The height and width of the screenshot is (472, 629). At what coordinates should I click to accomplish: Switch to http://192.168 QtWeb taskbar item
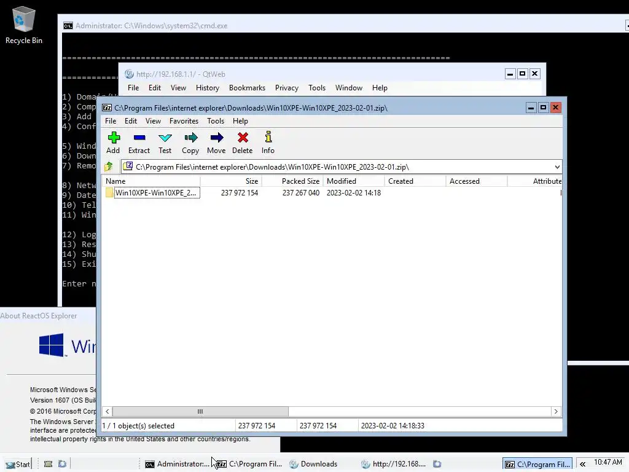(394, 464)
